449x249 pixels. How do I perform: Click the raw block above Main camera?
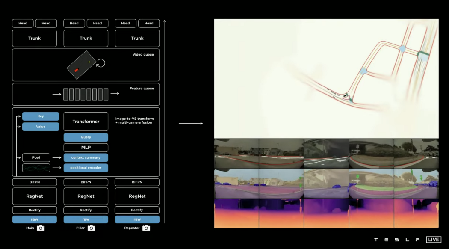34,219
